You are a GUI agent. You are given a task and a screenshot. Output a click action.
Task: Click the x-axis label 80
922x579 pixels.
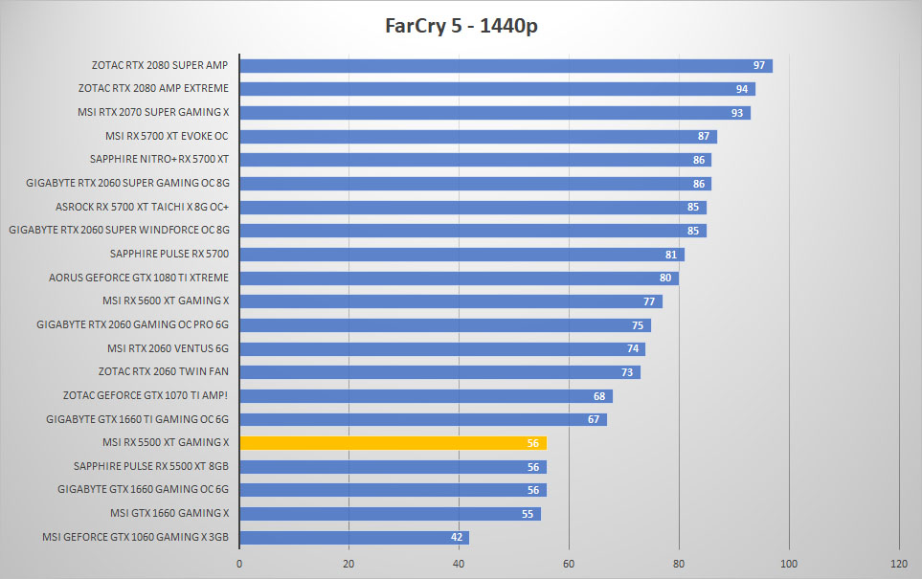click(x=679, y=564)
